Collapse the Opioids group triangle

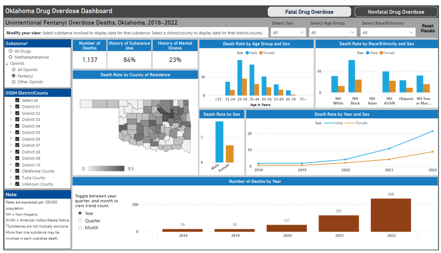6,64
